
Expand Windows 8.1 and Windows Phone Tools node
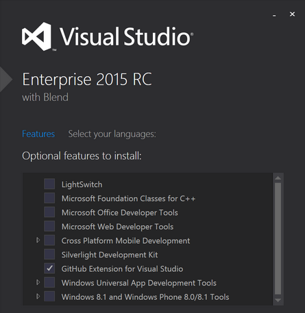(38, 297)
